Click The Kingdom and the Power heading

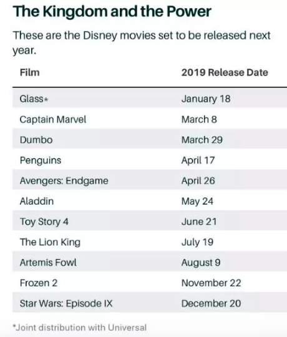(x=112, y=11)
